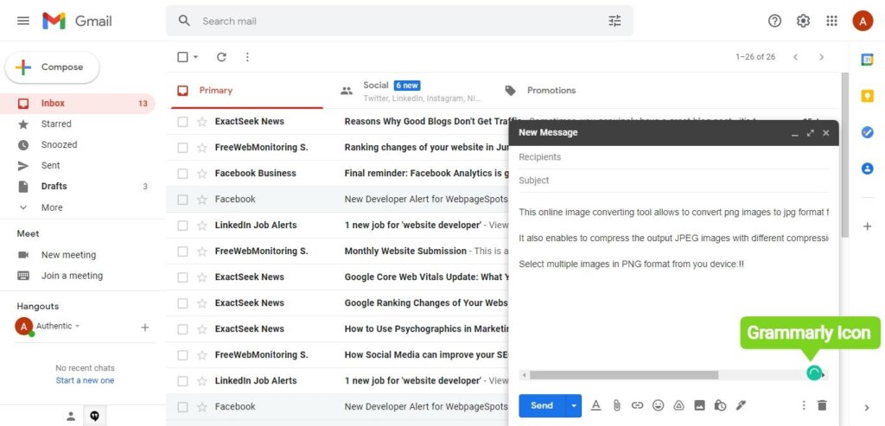Screen dimensions: 885x426
Task: Open more options in compose toolbar
Action: click(804, 405)
